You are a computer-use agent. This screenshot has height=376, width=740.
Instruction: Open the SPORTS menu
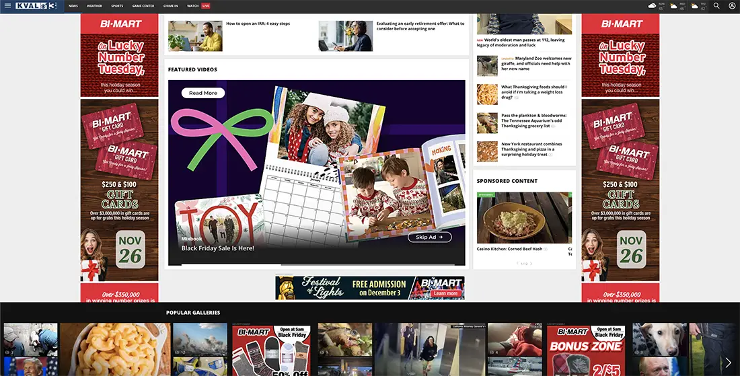pyautogui.click(x=117, y=6)
